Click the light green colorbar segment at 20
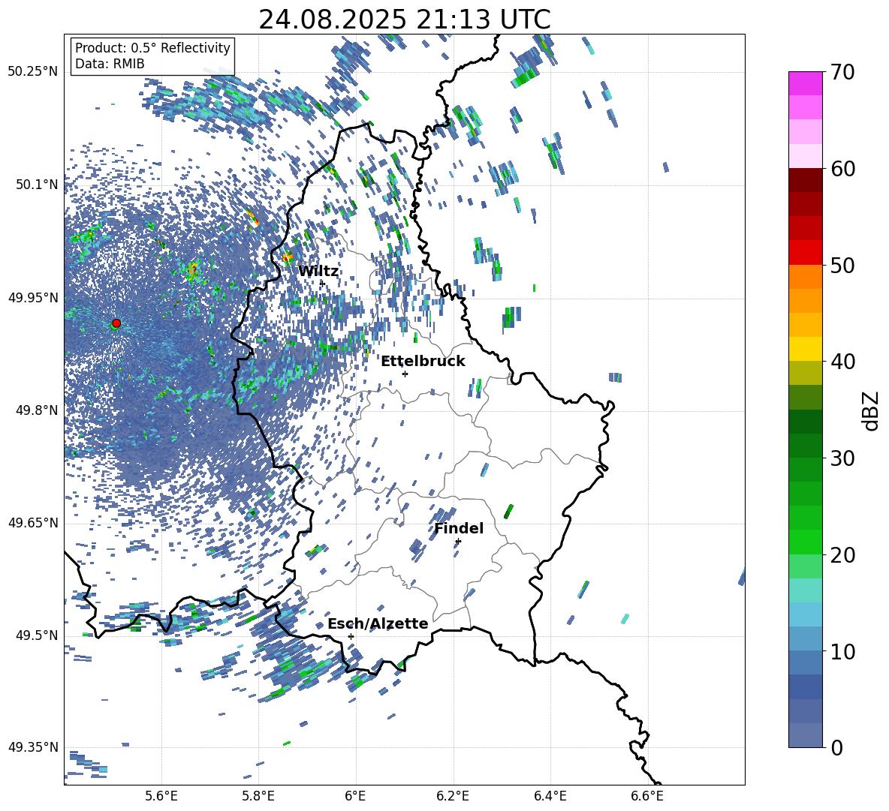The height and width of the screenshot is (811, 889). (805, 566)
